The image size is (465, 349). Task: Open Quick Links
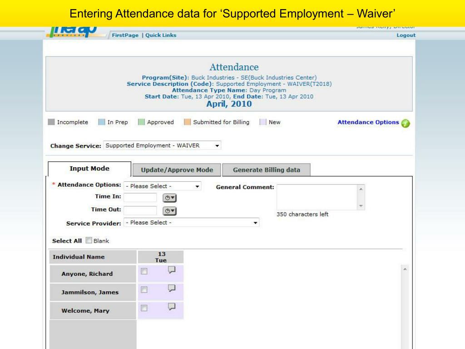tap(161, 35)
